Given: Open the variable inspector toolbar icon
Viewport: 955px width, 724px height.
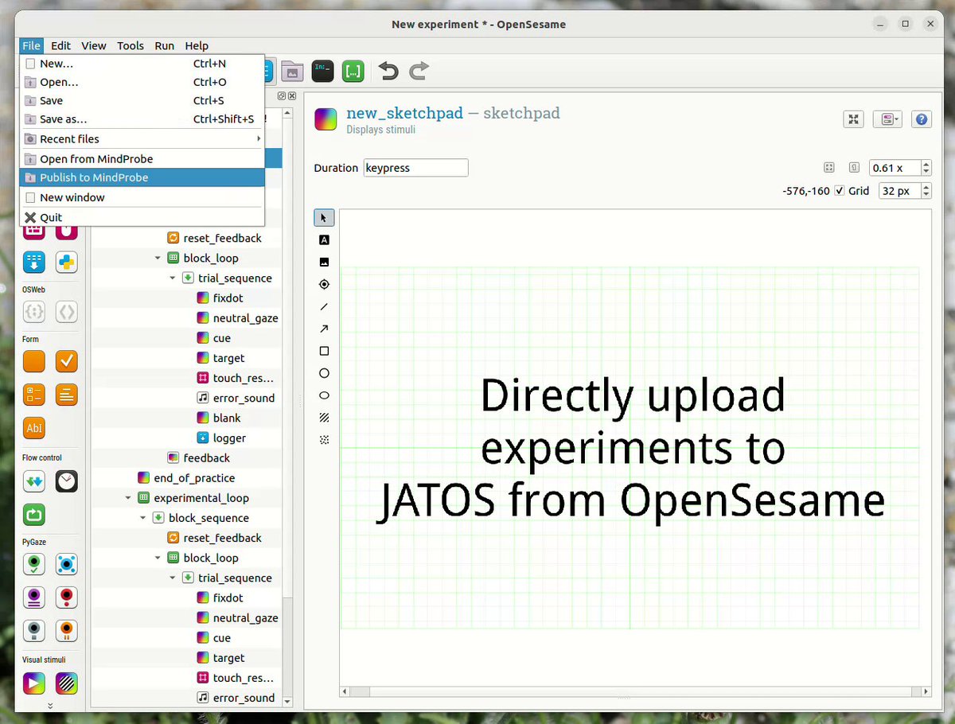Looking at the screenshot, I should pos(353,71).
